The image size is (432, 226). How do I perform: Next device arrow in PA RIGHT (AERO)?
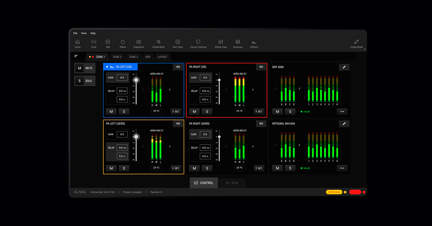coord(253,146)
